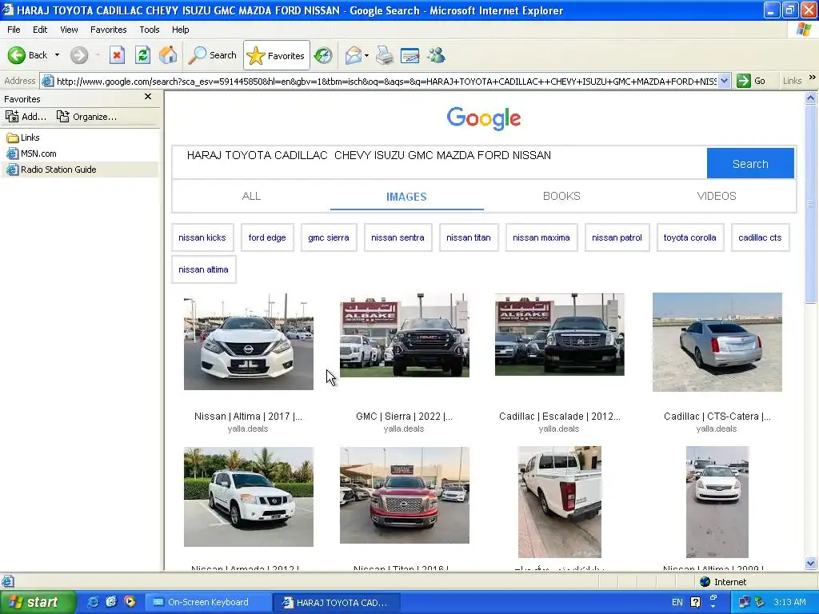
Task: Click the nissan patrol suggestion chip
Action: click(617, 237)
